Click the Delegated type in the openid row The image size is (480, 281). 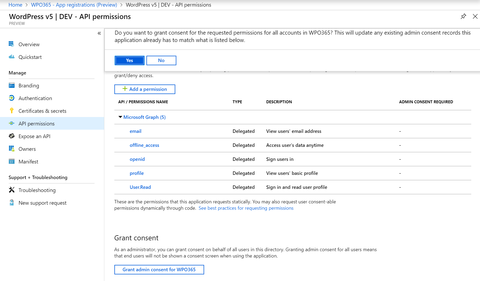coord(244,159)
